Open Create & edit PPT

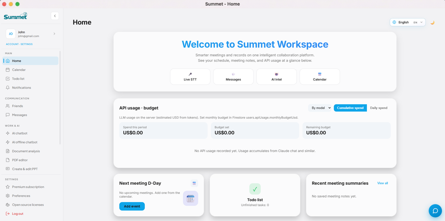(x=31, y=169)
